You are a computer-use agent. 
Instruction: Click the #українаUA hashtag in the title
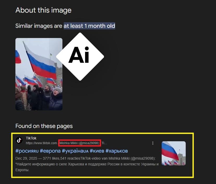click(75, 151)
